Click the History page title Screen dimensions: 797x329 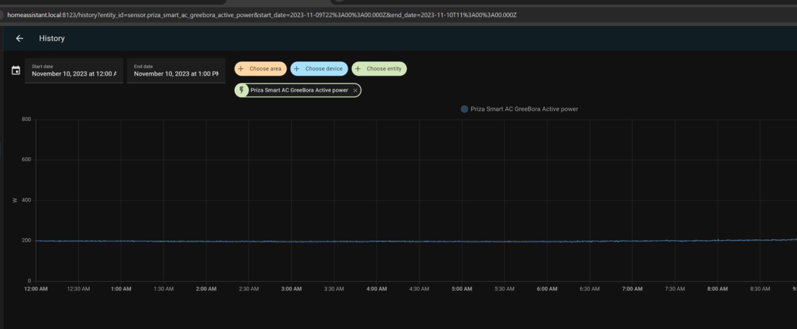52,38
